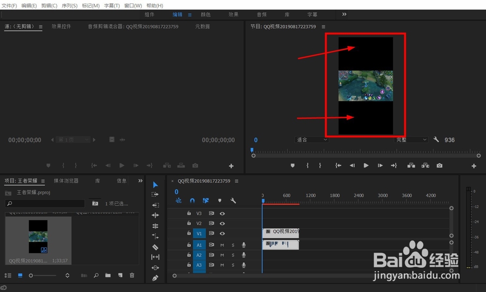Viewport: 486px width, 292px height.
Task: Switch to 效果控件 tab
Action: coord(61,26)
